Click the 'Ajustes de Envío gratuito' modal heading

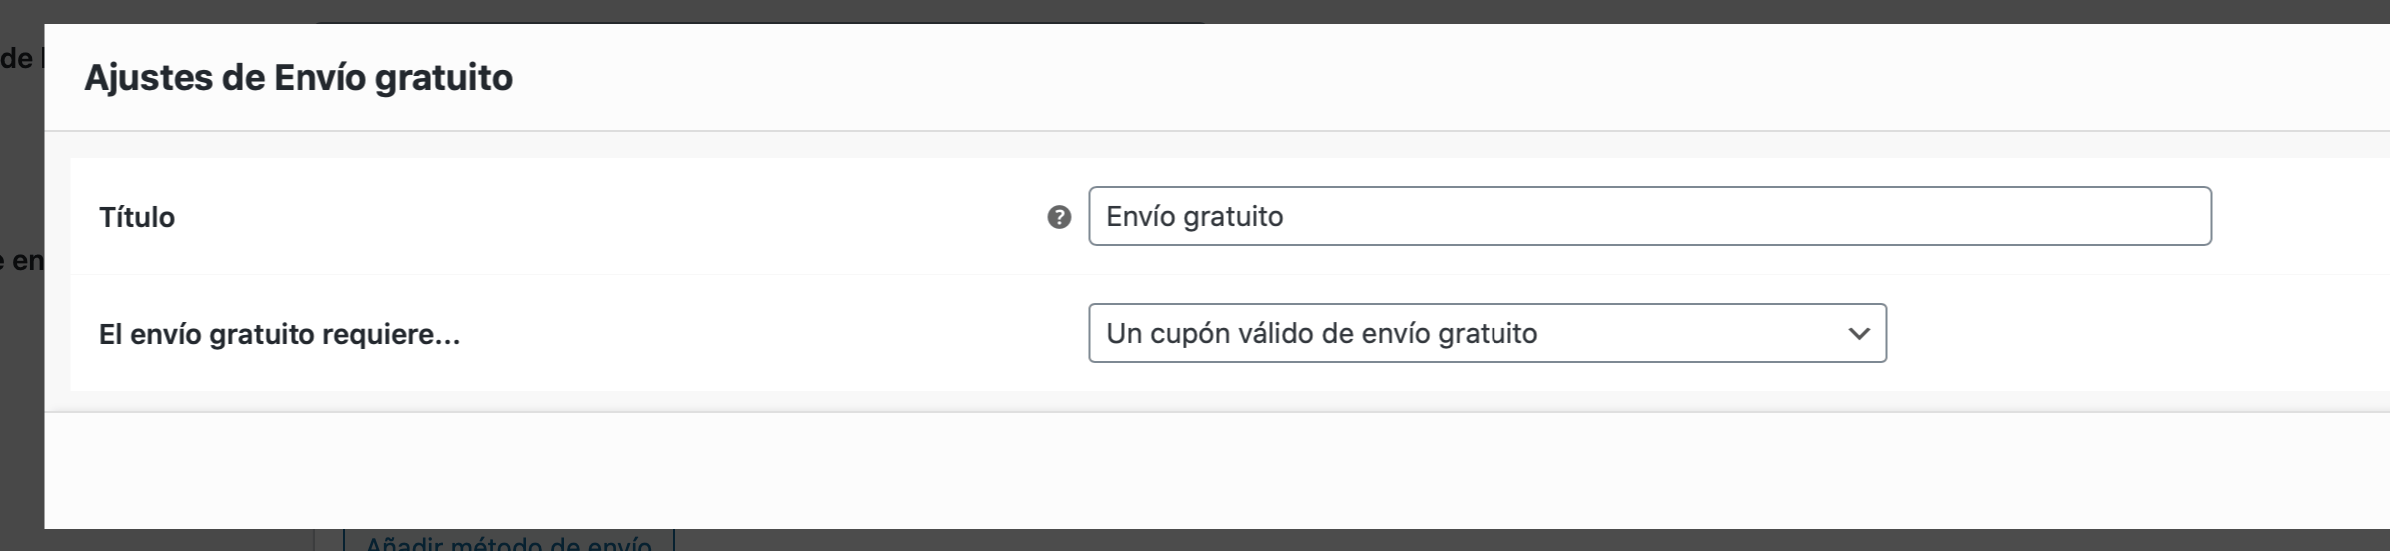299,77
